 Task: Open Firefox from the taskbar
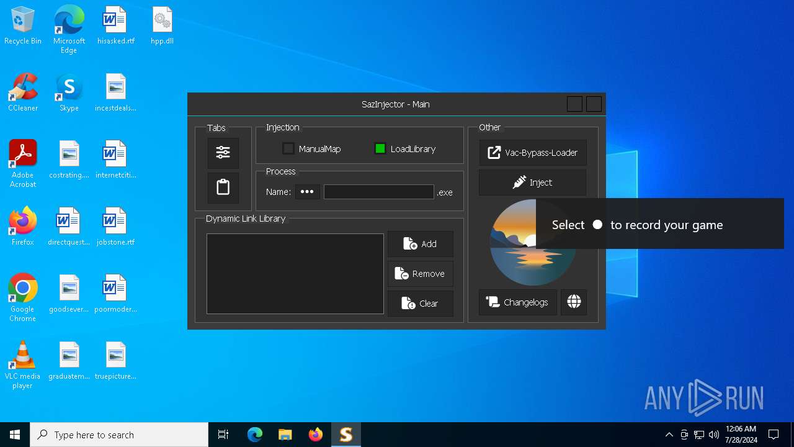[315, 435]
